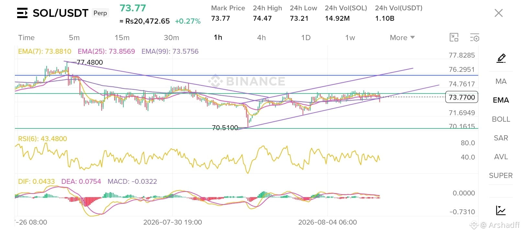Click the 2026-08-04 06:00 time axis label
Screen dimensions: 522x233
pos(327,222)
